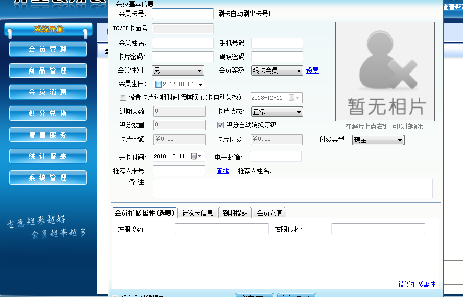
Task: Click the 左眼度数 input field
Action: pyautogui.click(x=222, y=229)
